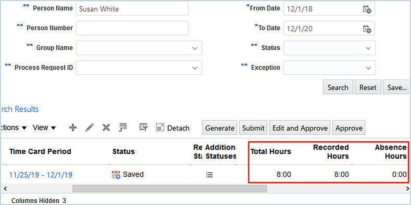Open the Status dropdown in search form
Viewport: 411px width, 205px height.
(x=368, y=48)
